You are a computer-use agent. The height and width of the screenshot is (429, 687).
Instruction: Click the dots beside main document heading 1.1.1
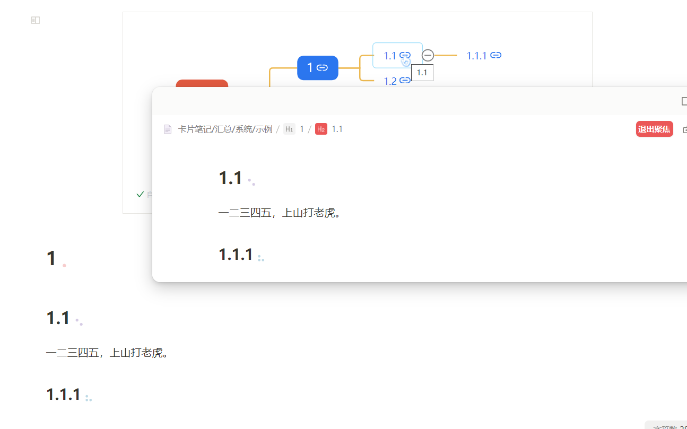[x=89, y=398]
